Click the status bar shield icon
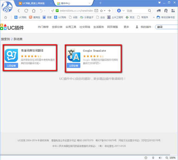 click(153, 158)
